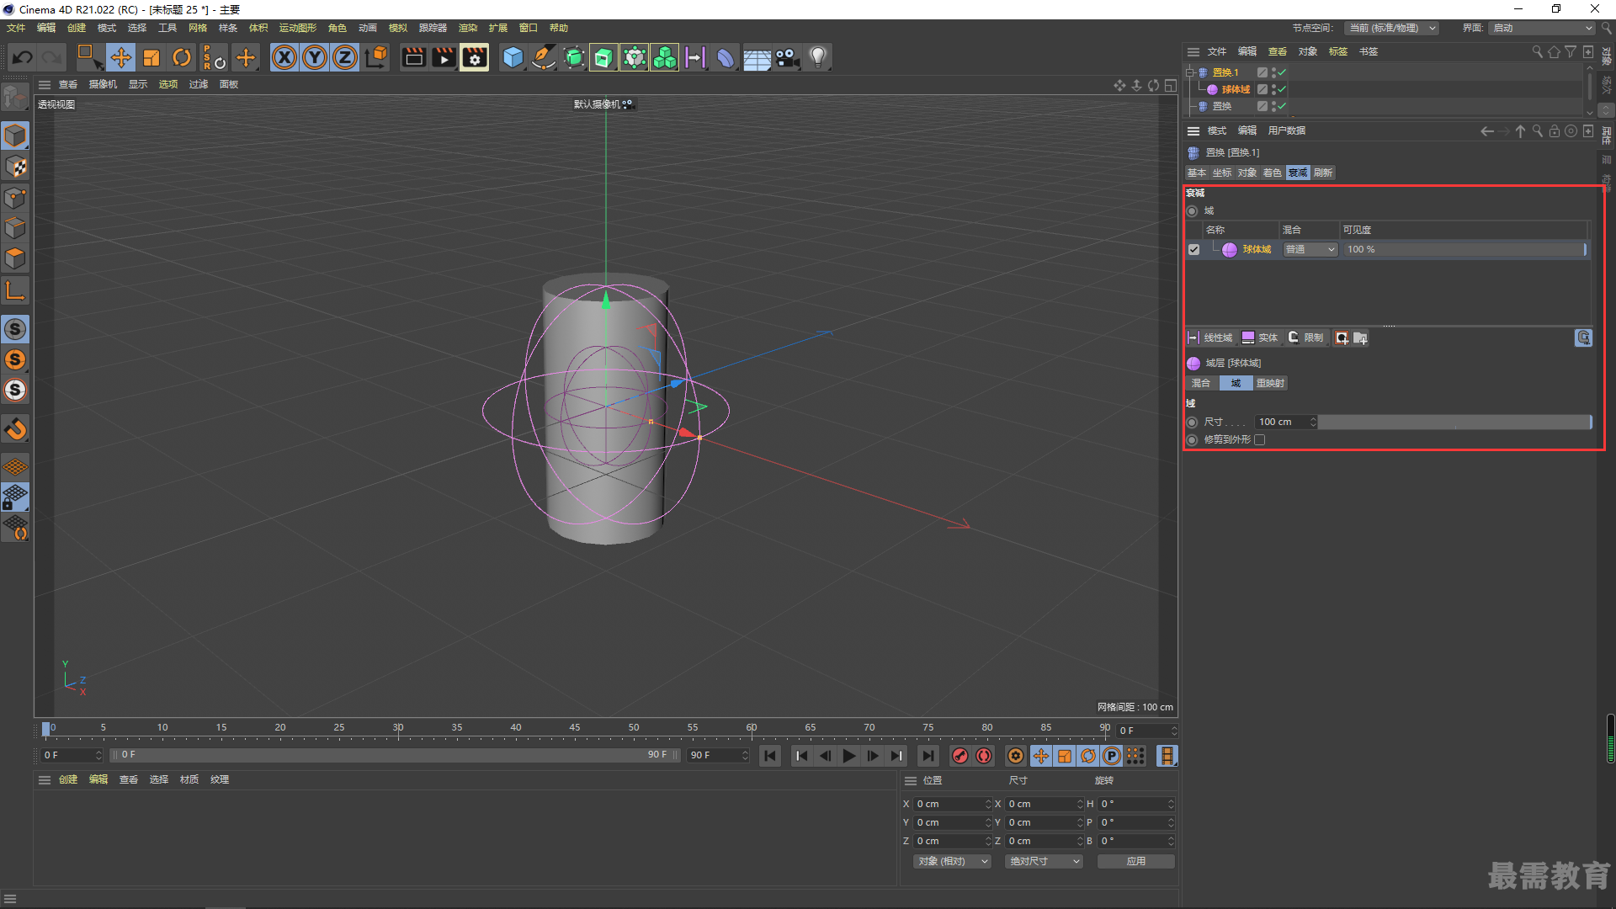Open the render settings icon

(x=475, y=57)
